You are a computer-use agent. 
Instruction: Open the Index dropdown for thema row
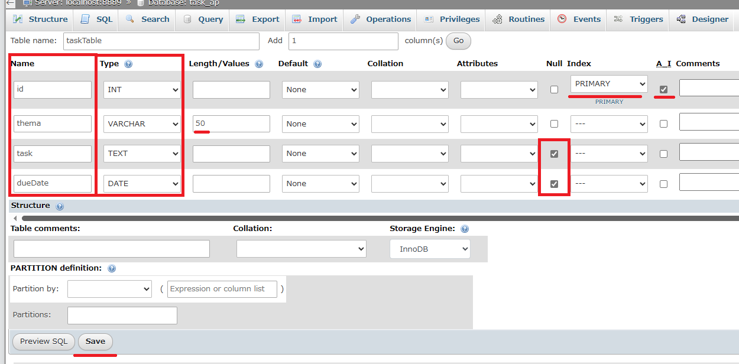[x=609, y=124]
